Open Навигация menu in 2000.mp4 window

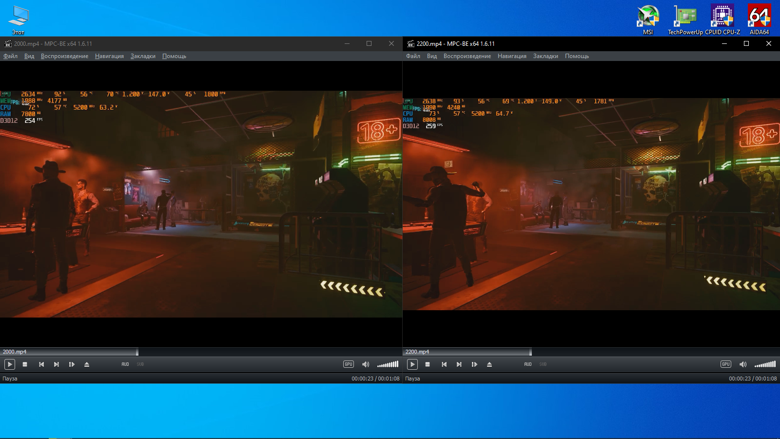(109, 56)
